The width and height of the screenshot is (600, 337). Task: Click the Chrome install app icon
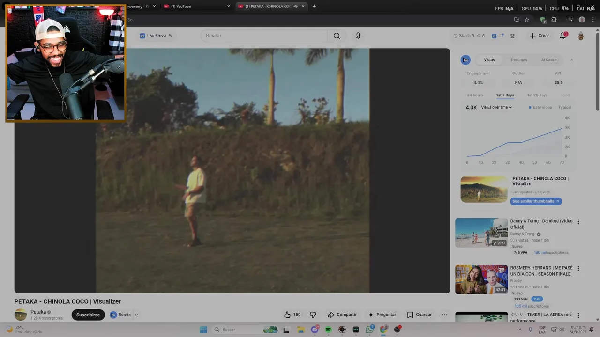coord(517,20)
